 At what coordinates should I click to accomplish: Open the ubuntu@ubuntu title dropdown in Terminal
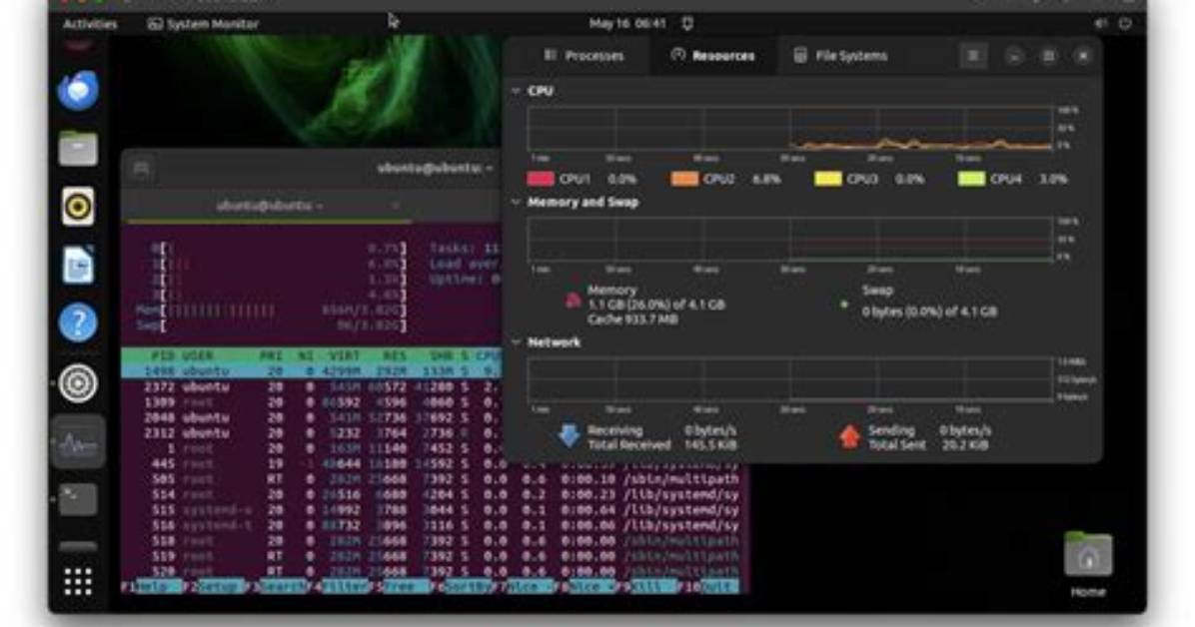(x=436, y=169)
